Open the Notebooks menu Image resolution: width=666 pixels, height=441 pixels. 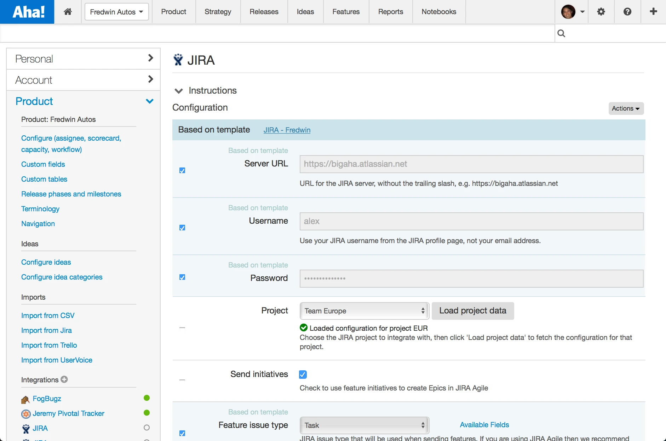tap(439, 12)
